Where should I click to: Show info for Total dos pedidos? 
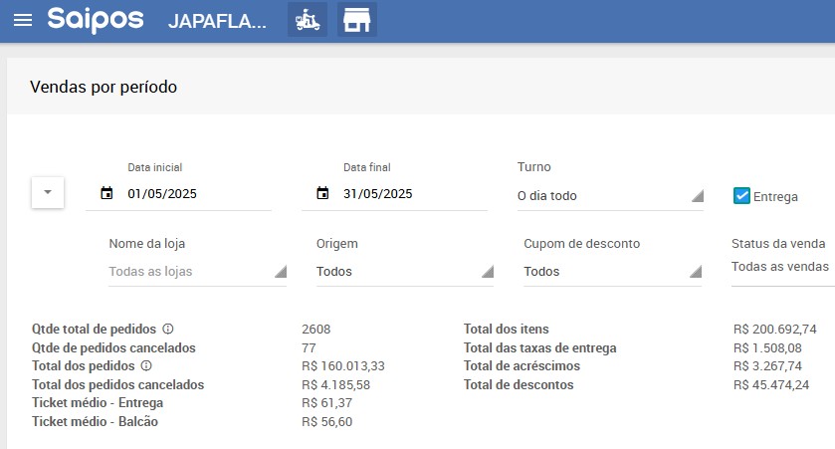146,366
